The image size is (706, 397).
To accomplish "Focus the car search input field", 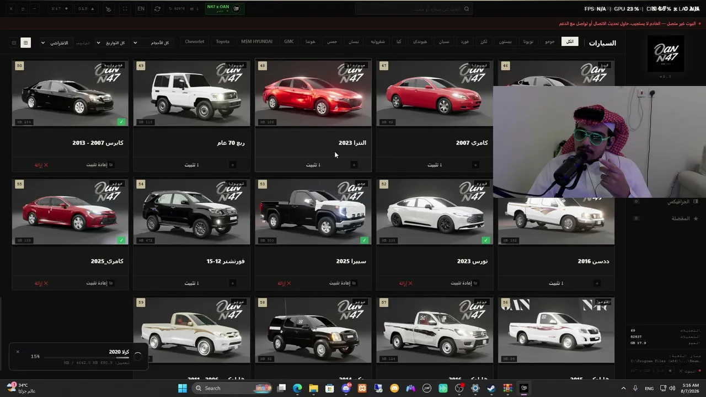I will (414, 9).
